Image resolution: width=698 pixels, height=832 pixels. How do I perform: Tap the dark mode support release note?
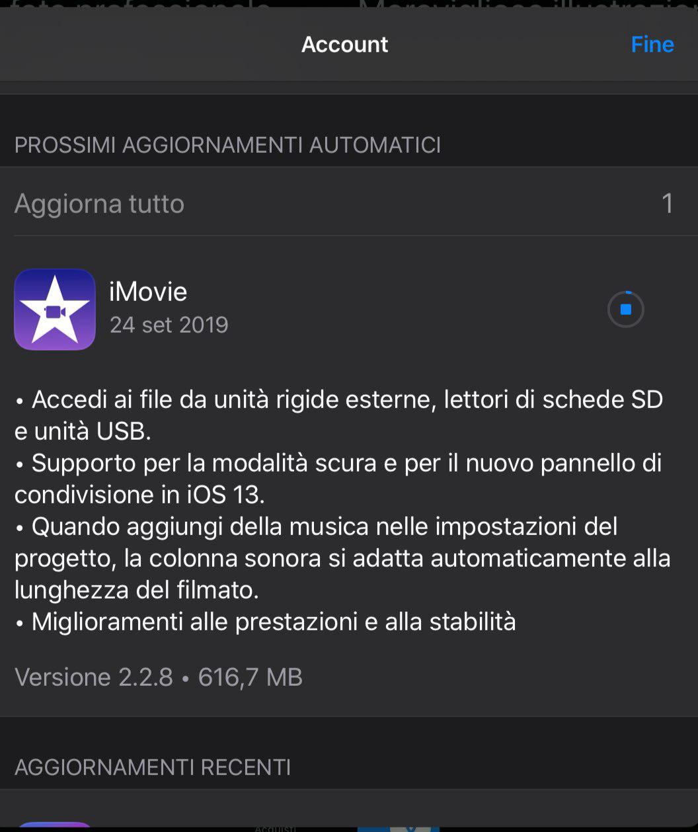(x=338, y=479)
